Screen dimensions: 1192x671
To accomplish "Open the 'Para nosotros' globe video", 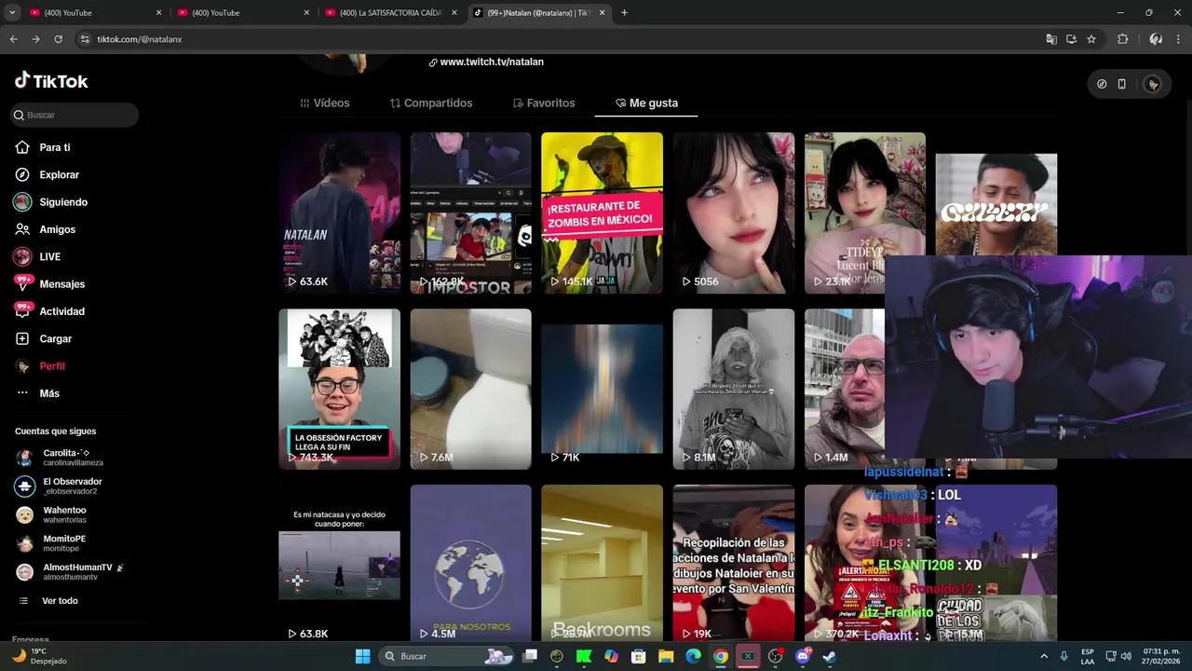I will pyautogui.click(x=470, y=563).
